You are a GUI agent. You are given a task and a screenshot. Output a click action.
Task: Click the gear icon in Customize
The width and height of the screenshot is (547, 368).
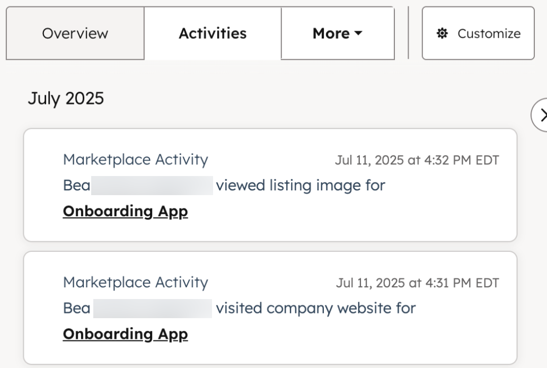tap(443, 33)
